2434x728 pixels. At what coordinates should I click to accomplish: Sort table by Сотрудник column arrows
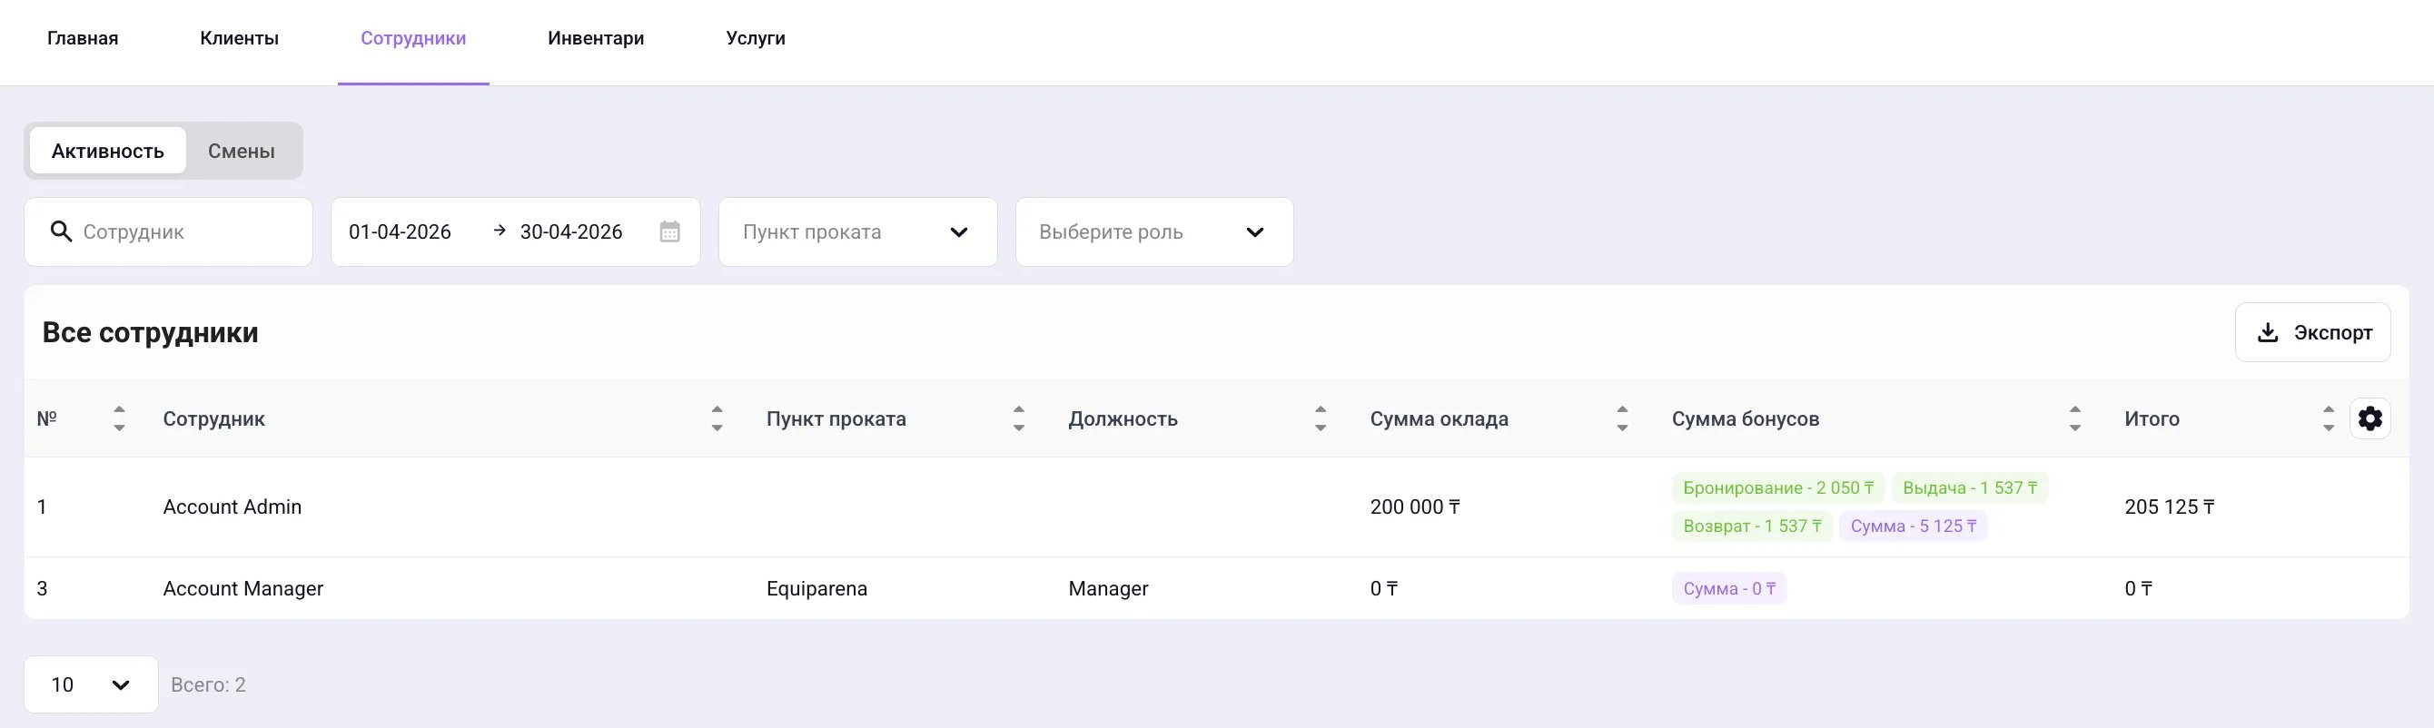pyautogui.click(x=717, y=418)
